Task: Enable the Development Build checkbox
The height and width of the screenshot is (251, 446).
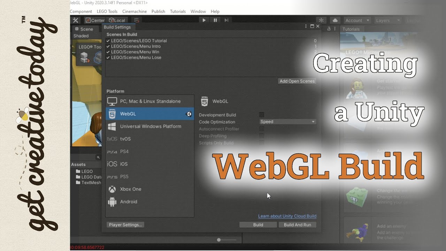Action: pos(262,115)
